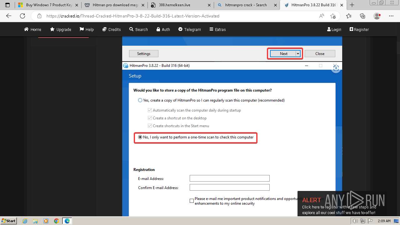Open a new browser tab
Screen dimensions: 400x225
click(352, 5)
